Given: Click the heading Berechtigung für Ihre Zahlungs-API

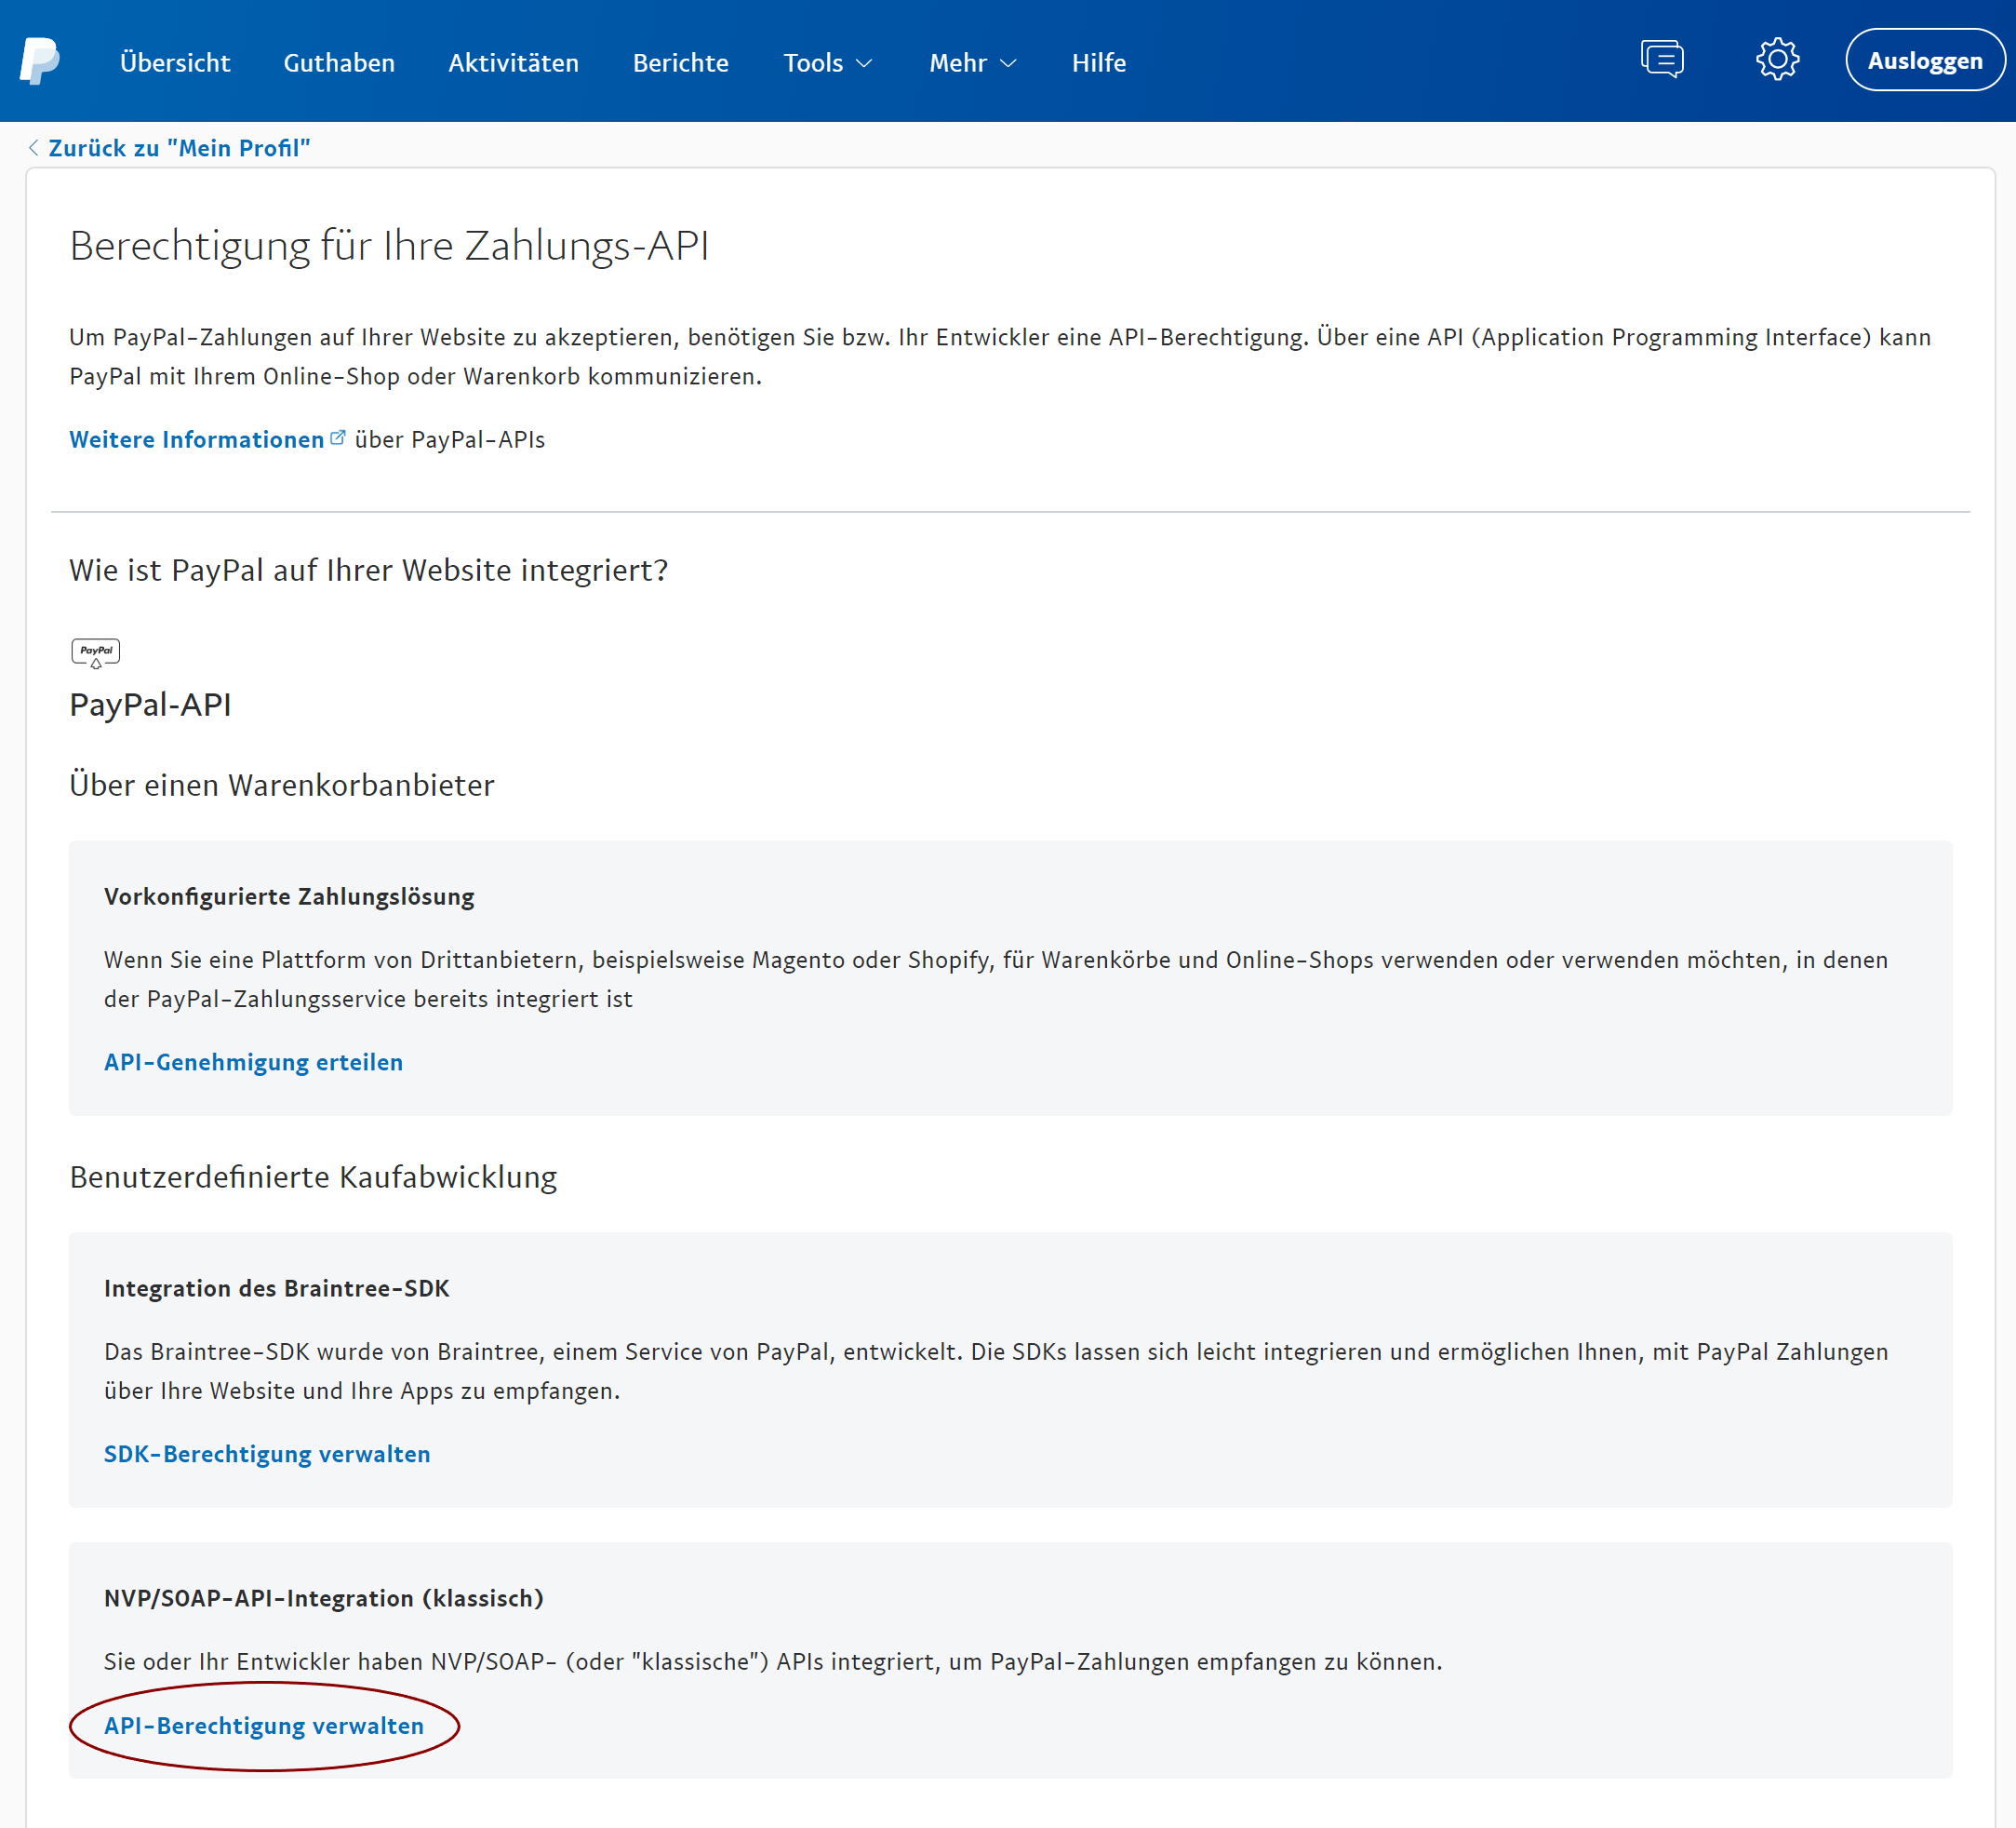Looking at the screenshot, I should 389,246.
